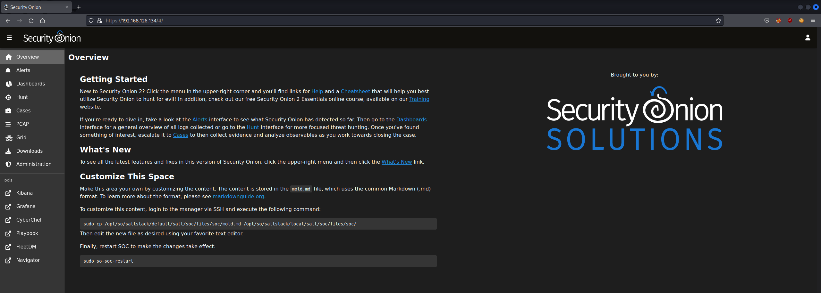
Task: Click the Grid network icon
Action: [x=9, y=138]
